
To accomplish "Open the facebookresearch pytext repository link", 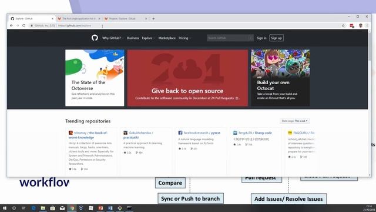I will [x=202, y=132].
